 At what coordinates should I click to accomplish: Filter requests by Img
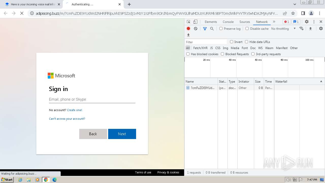coord(225,48)
